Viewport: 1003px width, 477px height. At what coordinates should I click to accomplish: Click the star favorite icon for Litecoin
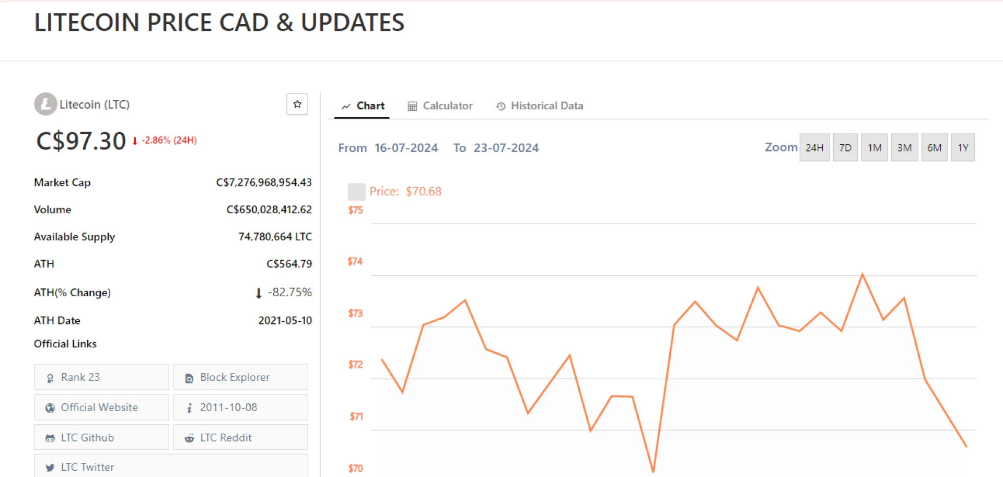pos(297,104)
